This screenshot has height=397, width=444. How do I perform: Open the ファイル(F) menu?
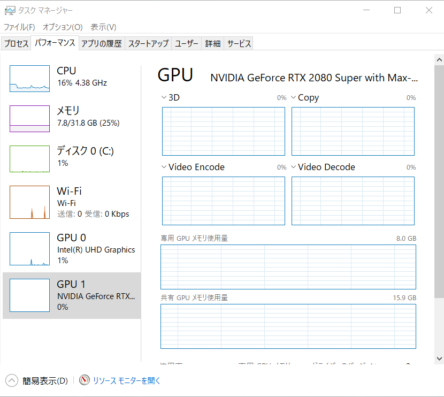coord(19,27)
